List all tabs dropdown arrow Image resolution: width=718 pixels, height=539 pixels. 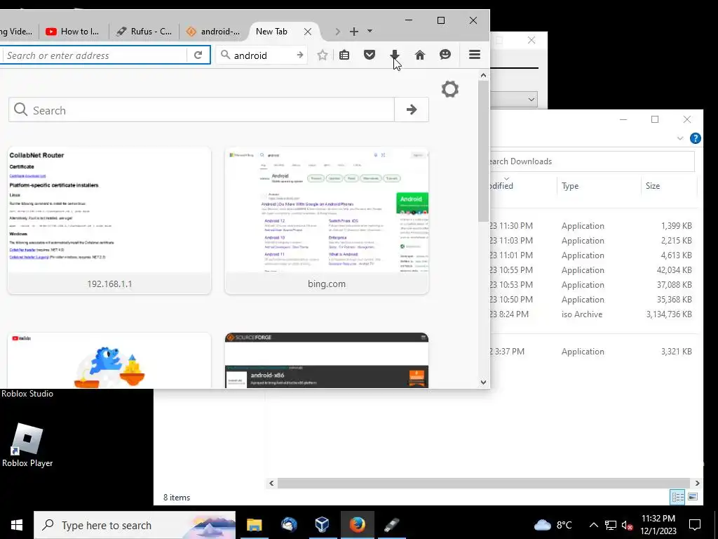pyautogui.click(x=370, y=31)
